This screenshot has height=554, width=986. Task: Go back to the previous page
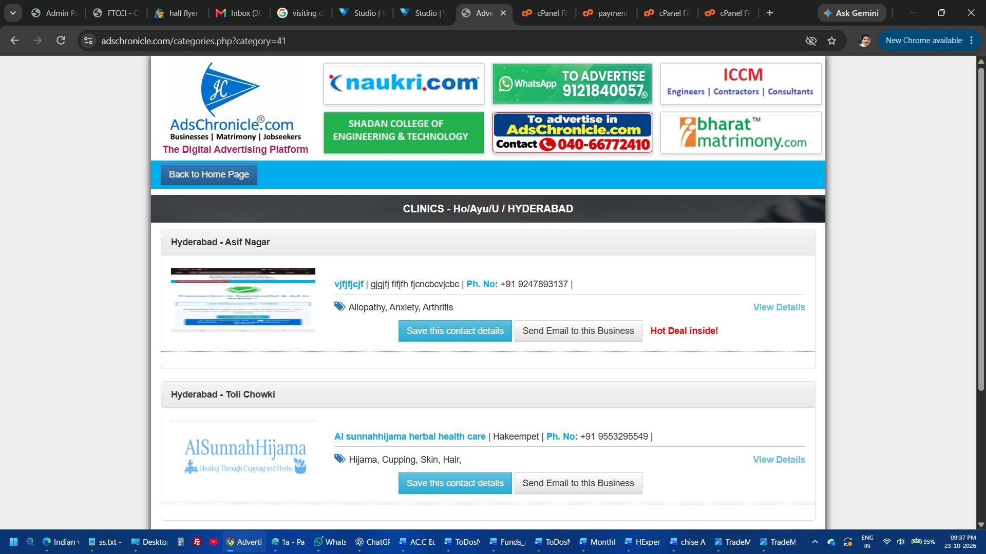[x=14, y=41]
